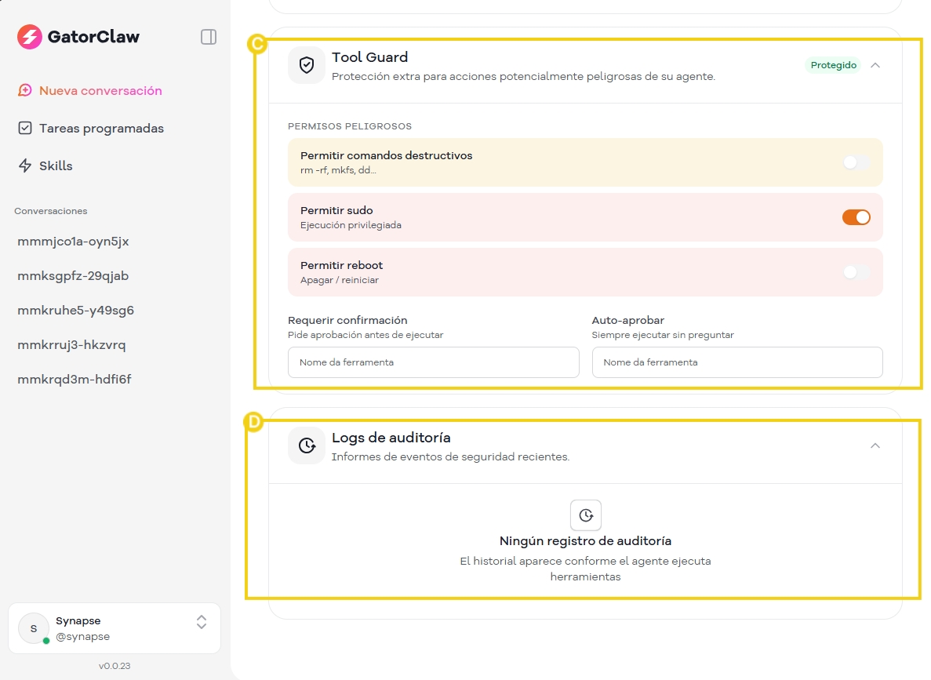Click the Synapse user avatar
Viewport: 931px width, 680px height.
[34, 628]
